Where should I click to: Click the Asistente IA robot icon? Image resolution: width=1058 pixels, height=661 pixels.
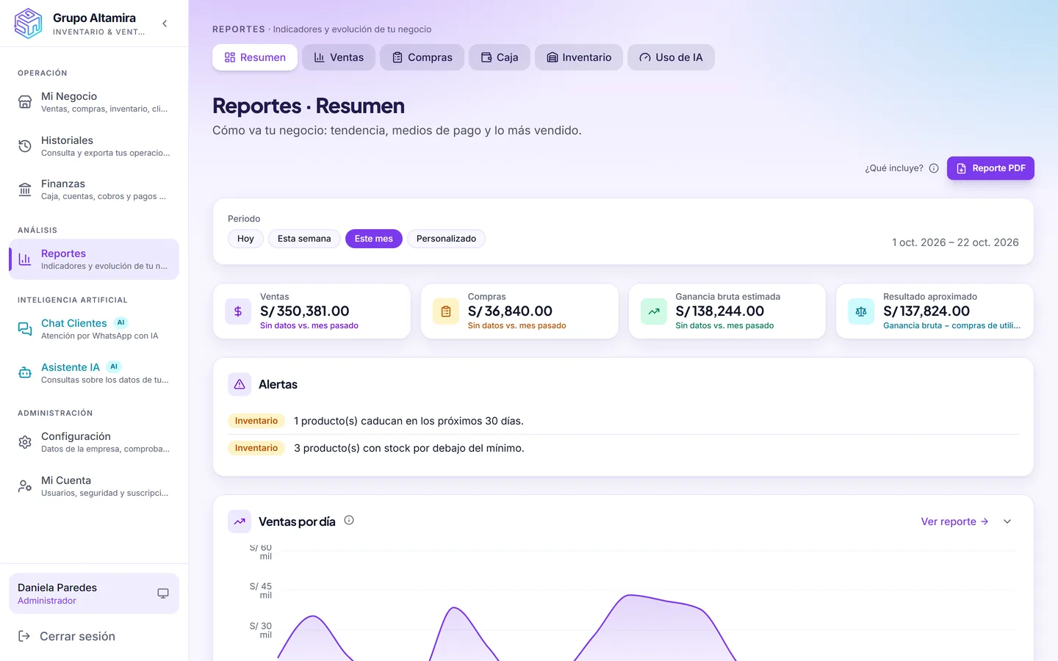pyautogui.click(x=25, y=373)
